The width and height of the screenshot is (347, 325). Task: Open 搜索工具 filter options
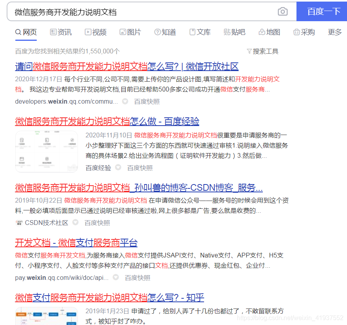(263, 51)
